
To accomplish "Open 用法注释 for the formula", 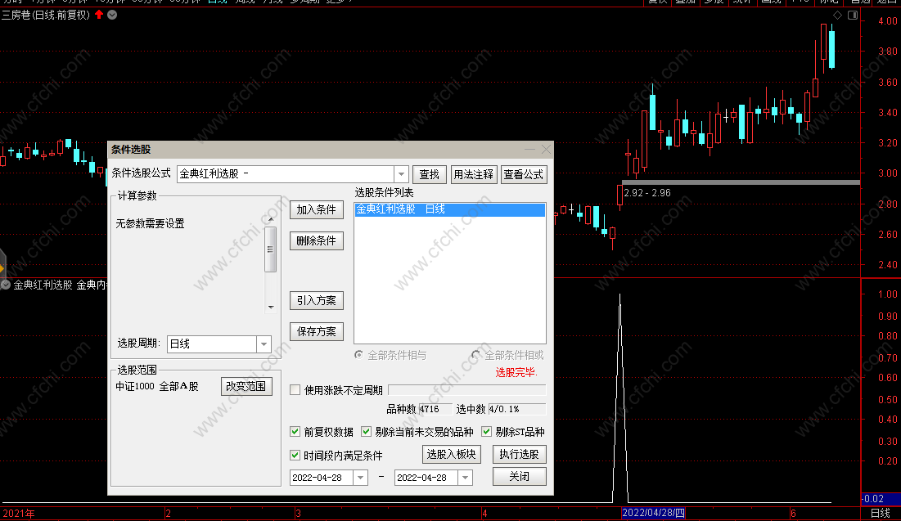I will (474, 174).
